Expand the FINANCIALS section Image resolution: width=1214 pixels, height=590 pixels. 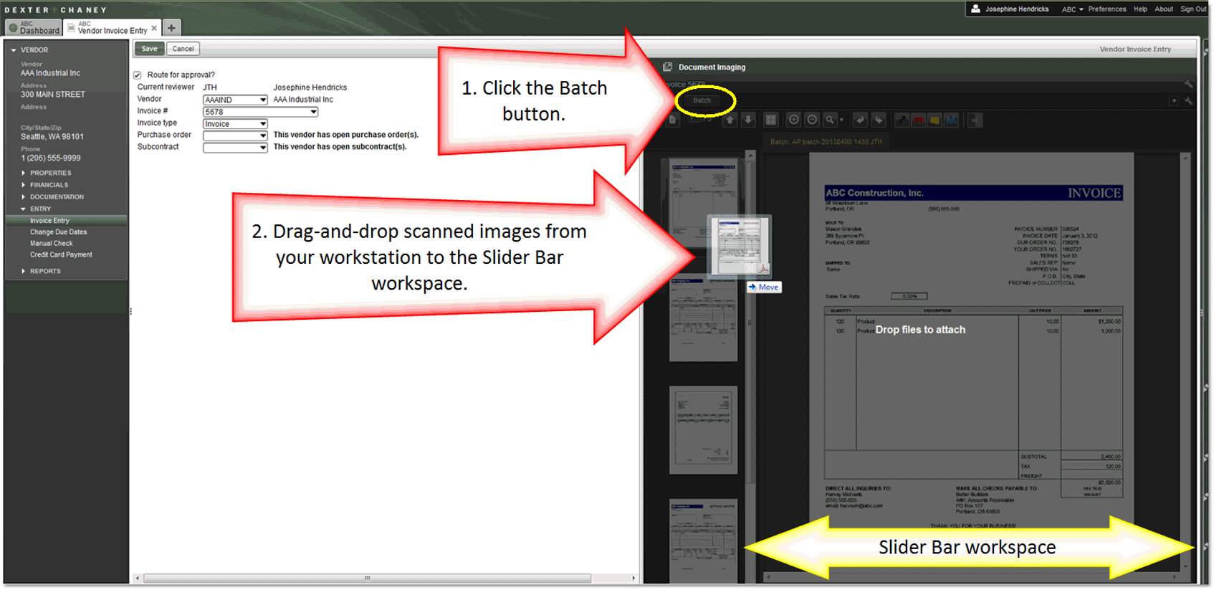(24, 185)
